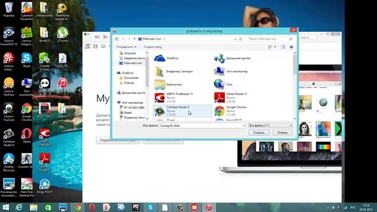Select Домашняя группа in navigation pane

(131, 92)
